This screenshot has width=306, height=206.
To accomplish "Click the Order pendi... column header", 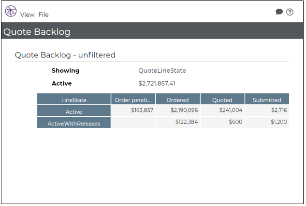I will 133,99.
